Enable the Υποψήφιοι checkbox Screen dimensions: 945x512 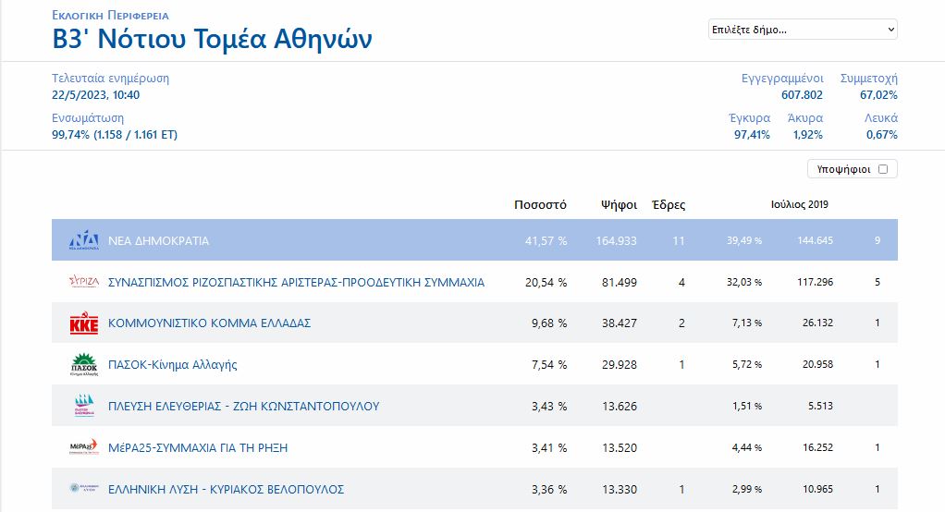[x=882, y=169]
